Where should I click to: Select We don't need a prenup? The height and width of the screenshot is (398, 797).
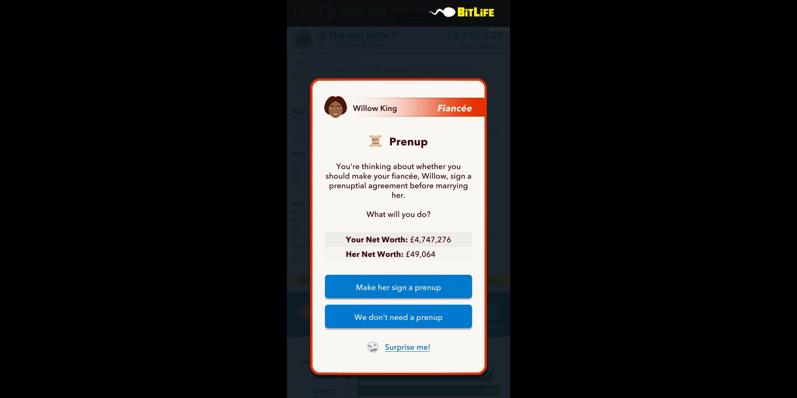[x=398, y=317]
